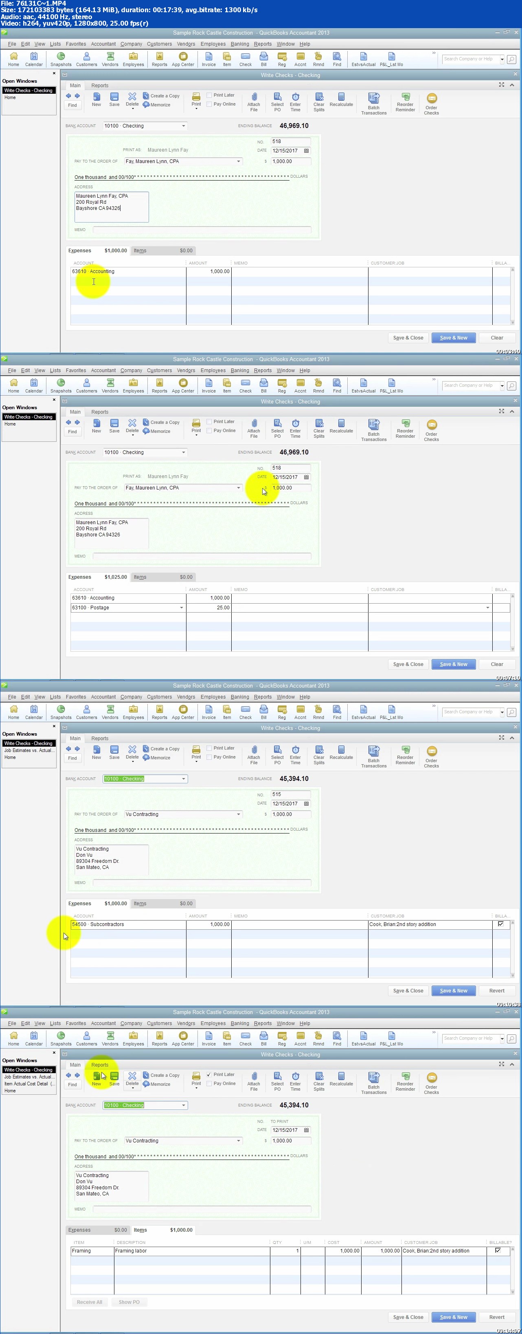Open the Accnt chart icon in the bottom frame
Viewport: 522px width, 1334px height.
click(x=300, y=1039)
